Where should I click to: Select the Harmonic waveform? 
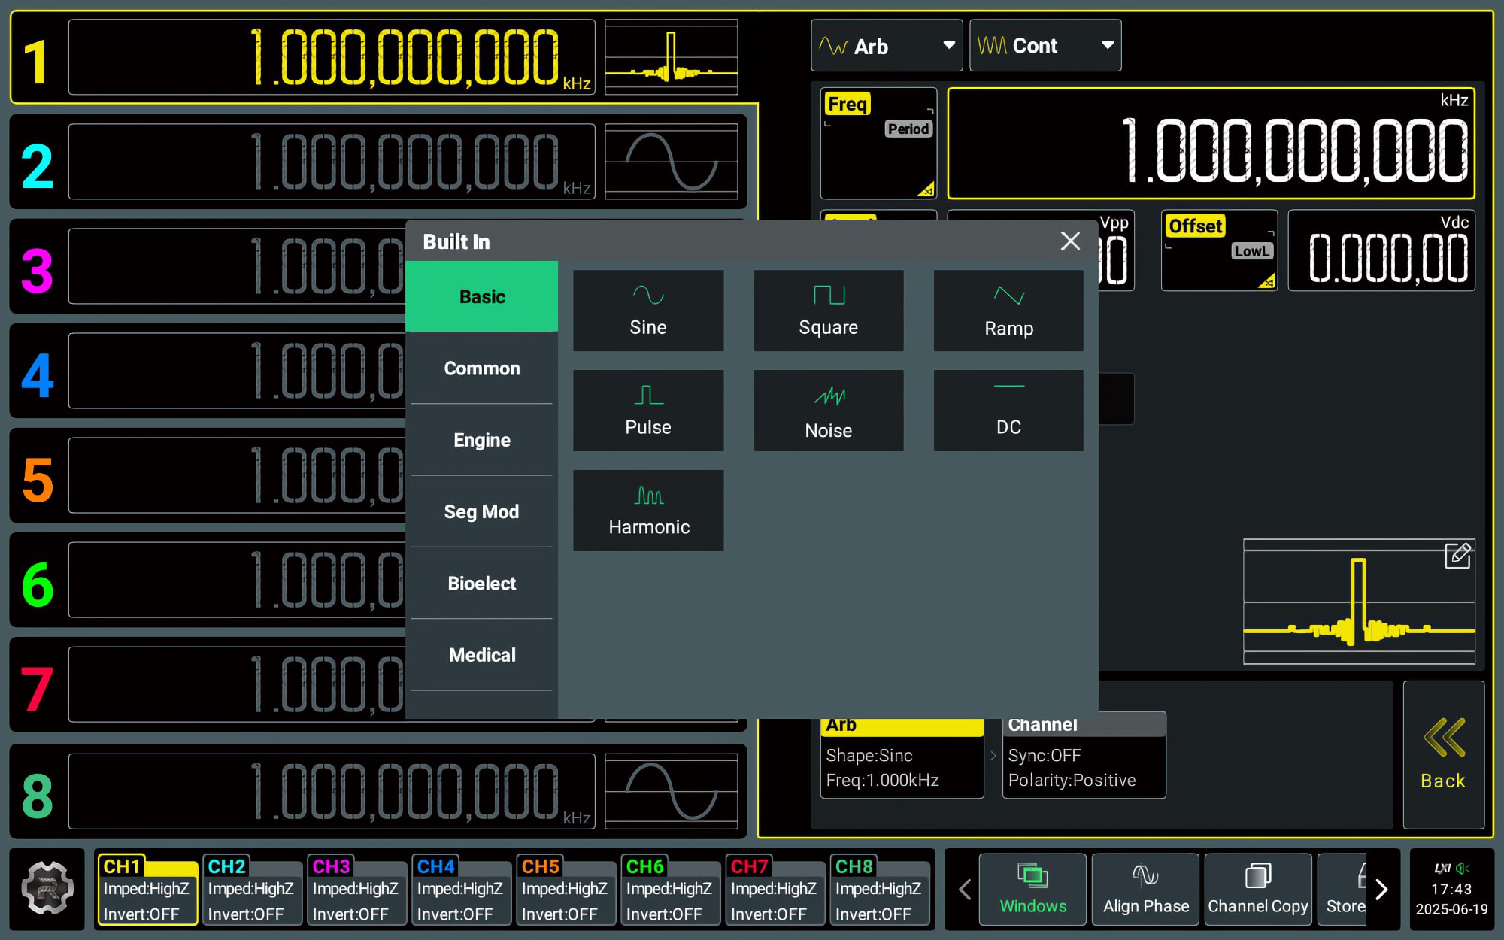pyautogui.click(x=648, y=511)
